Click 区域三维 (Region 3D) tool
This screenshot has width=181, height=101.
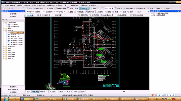141,8
